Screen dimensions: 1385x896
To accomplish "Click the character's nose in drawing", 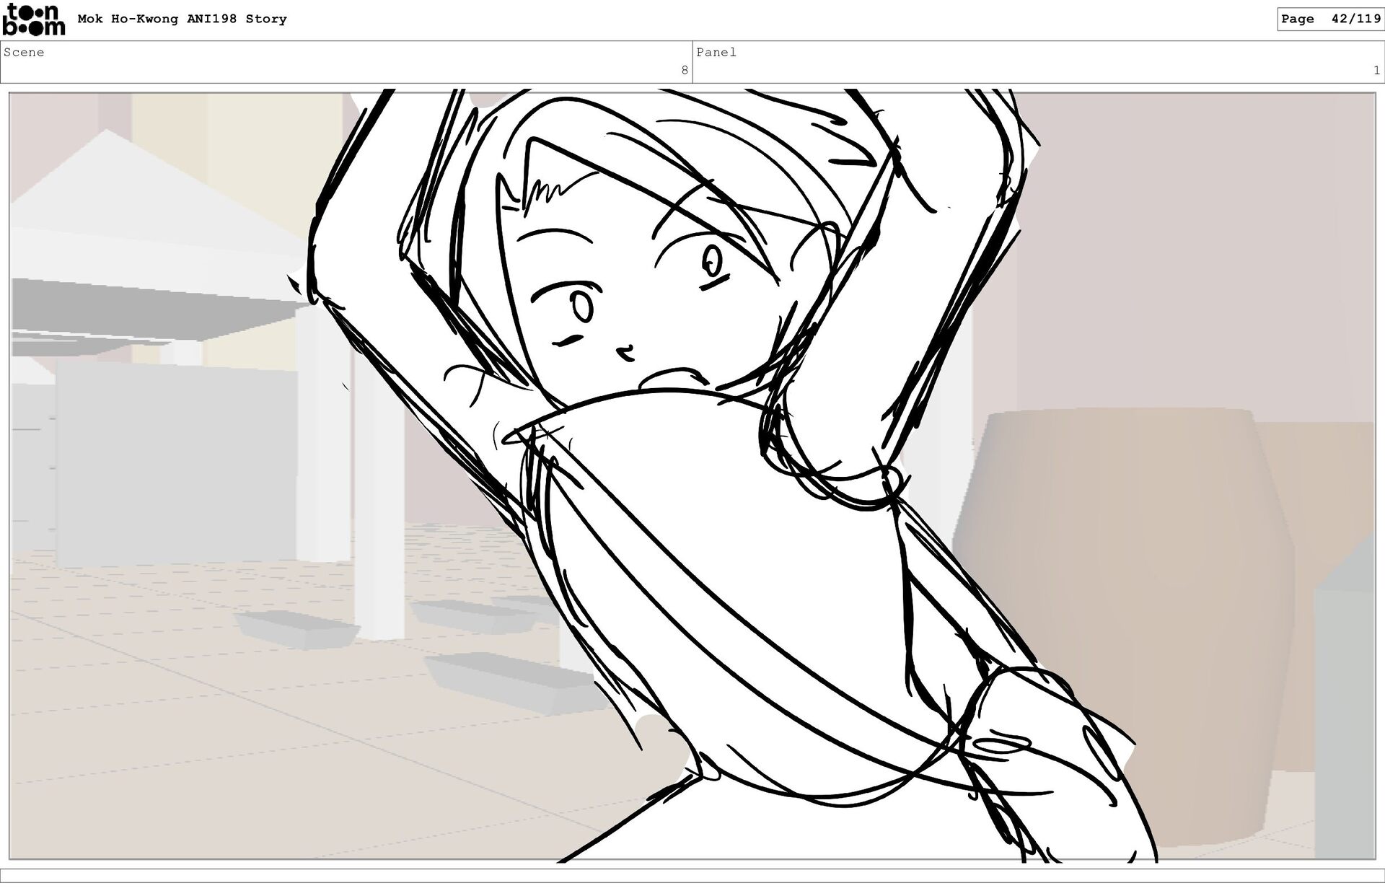I will point(625,353).
